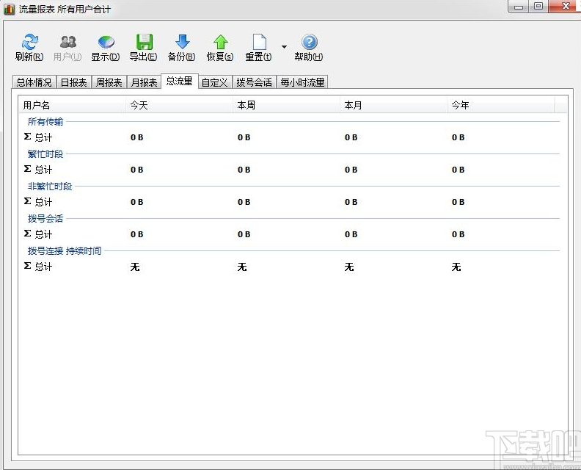Open the 周报表 tab
This screenshot has height=470, width=581.
click(109, 82)
